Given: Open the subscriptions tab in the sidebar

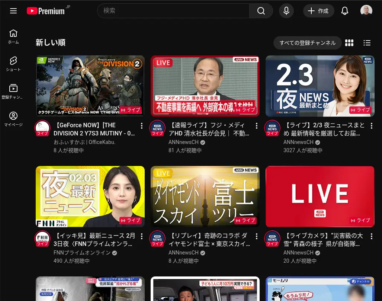Looking at the screenshot, I should 13,91.
